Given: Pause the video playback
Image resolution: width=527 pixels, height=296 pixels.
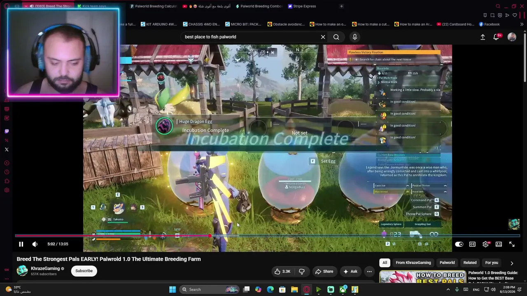Looking at the screenshot, I should 21,244.
